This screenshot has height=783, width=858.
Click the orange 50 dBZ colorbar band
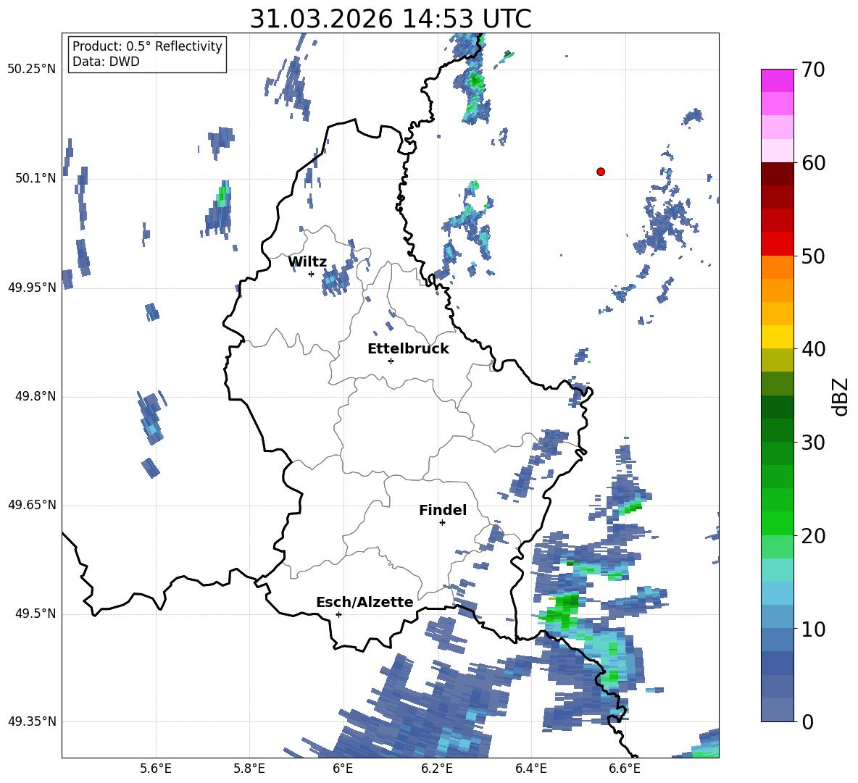tap(777, 267)
